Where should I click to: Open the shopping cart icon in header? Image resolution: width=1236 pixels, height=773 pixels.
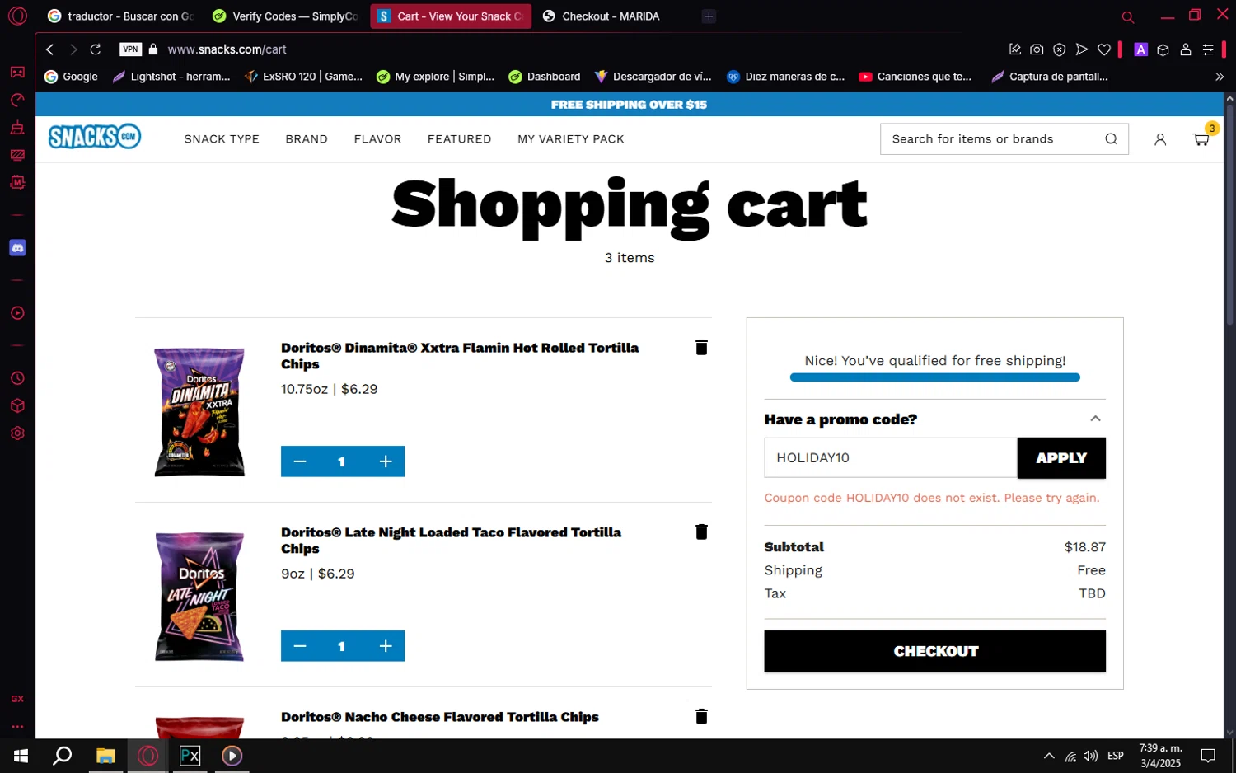[x=1201, y=139]
